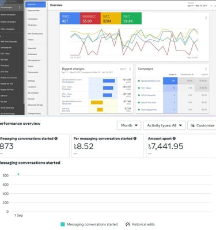This screenshot has height=230, width=216.
Task: Open the last campaign link in Campaigns card
Action: (149, 110)
